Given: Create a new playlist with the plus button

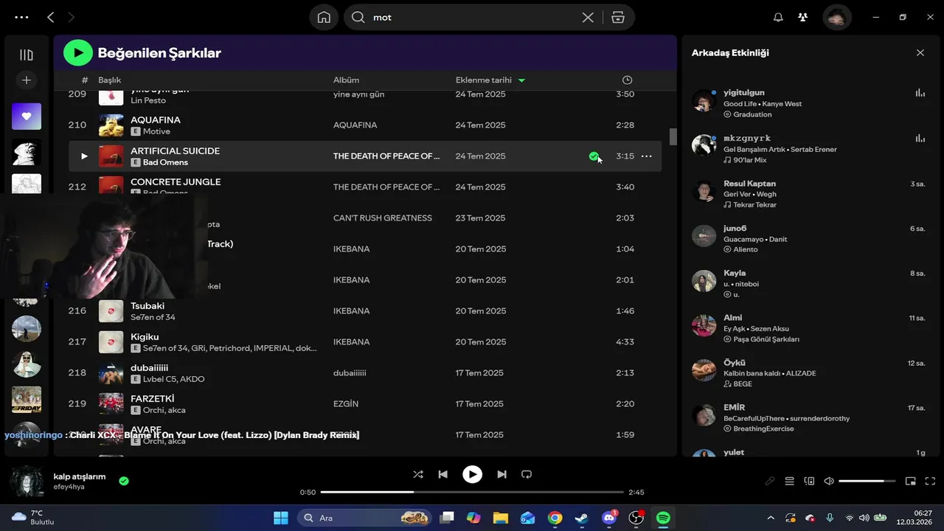Looking at the screenshot, I should [27, 80].
